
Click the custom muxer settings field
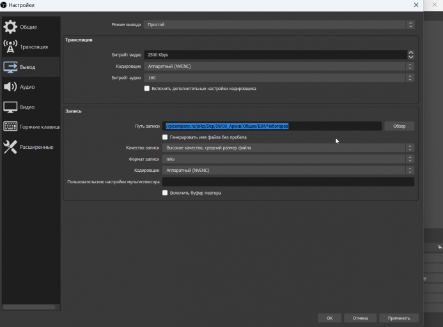(288, 181)
